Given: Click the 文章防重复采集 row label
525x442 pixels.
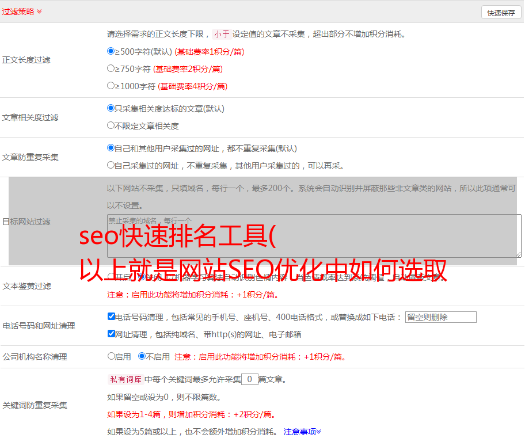Looking at the screenshot, I should click(x=30, y=157).
